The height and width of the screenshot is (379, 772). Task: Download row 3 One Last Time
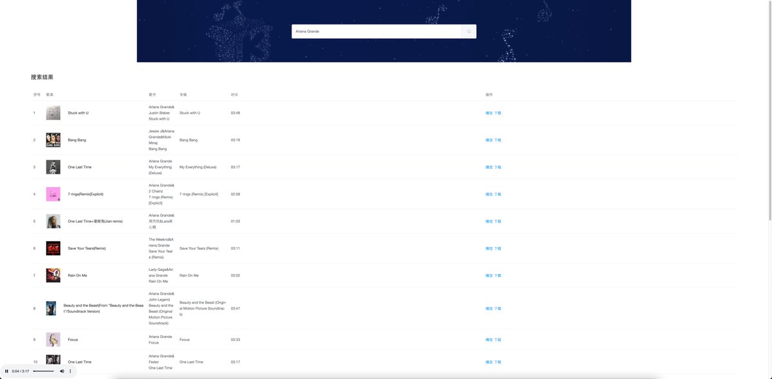(497, 167)
